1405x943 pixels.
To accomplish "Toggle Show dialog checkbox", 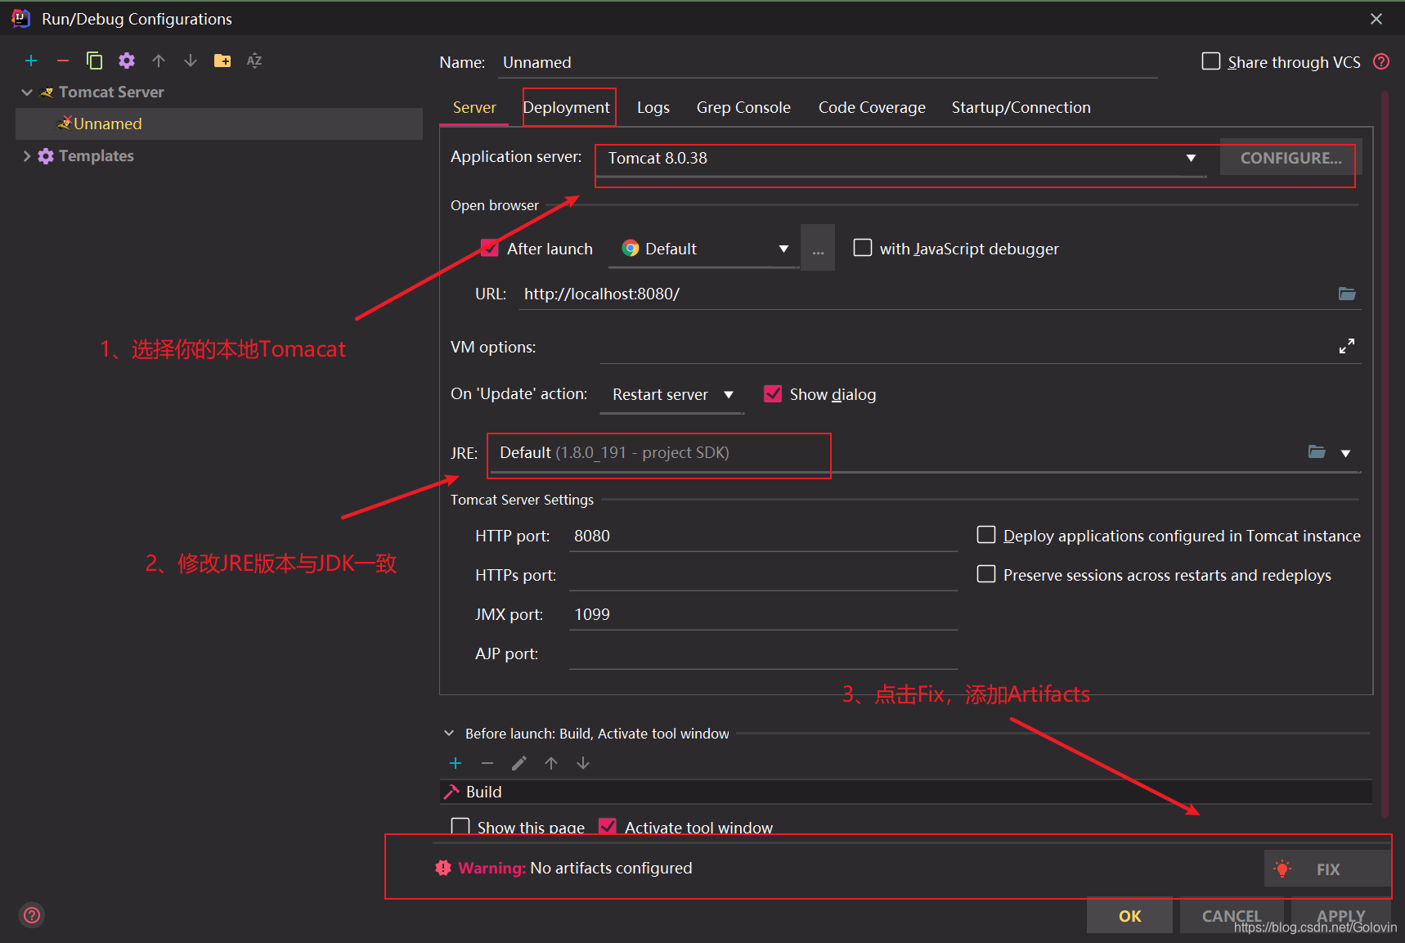I will click(x=773, y=394).
